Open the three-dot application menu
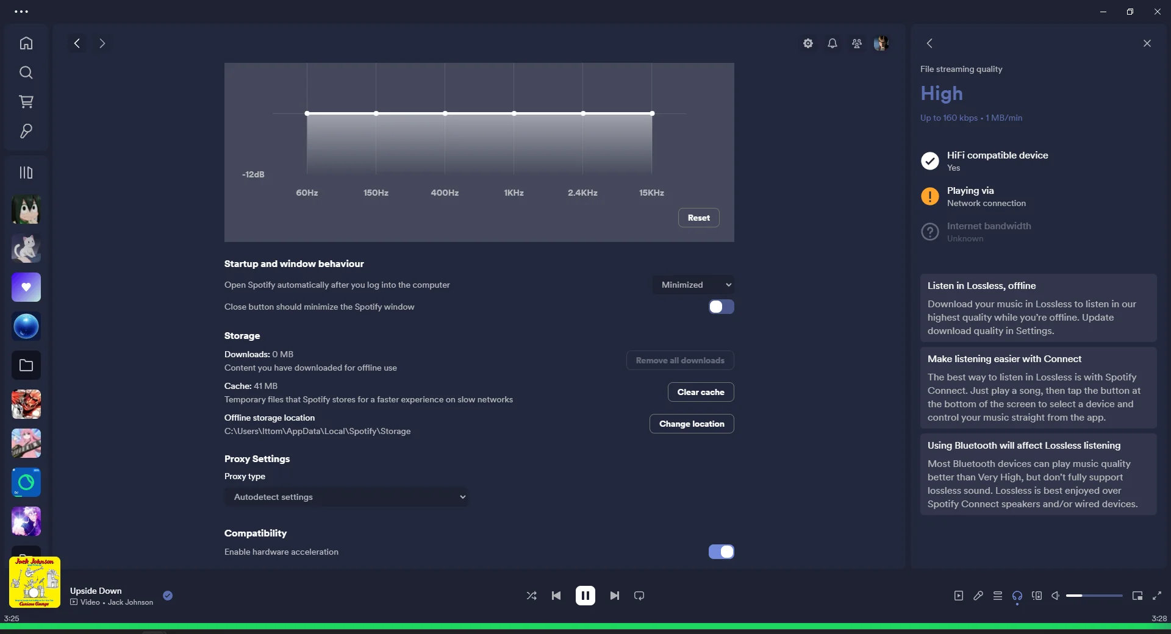 tap(21, 12)
